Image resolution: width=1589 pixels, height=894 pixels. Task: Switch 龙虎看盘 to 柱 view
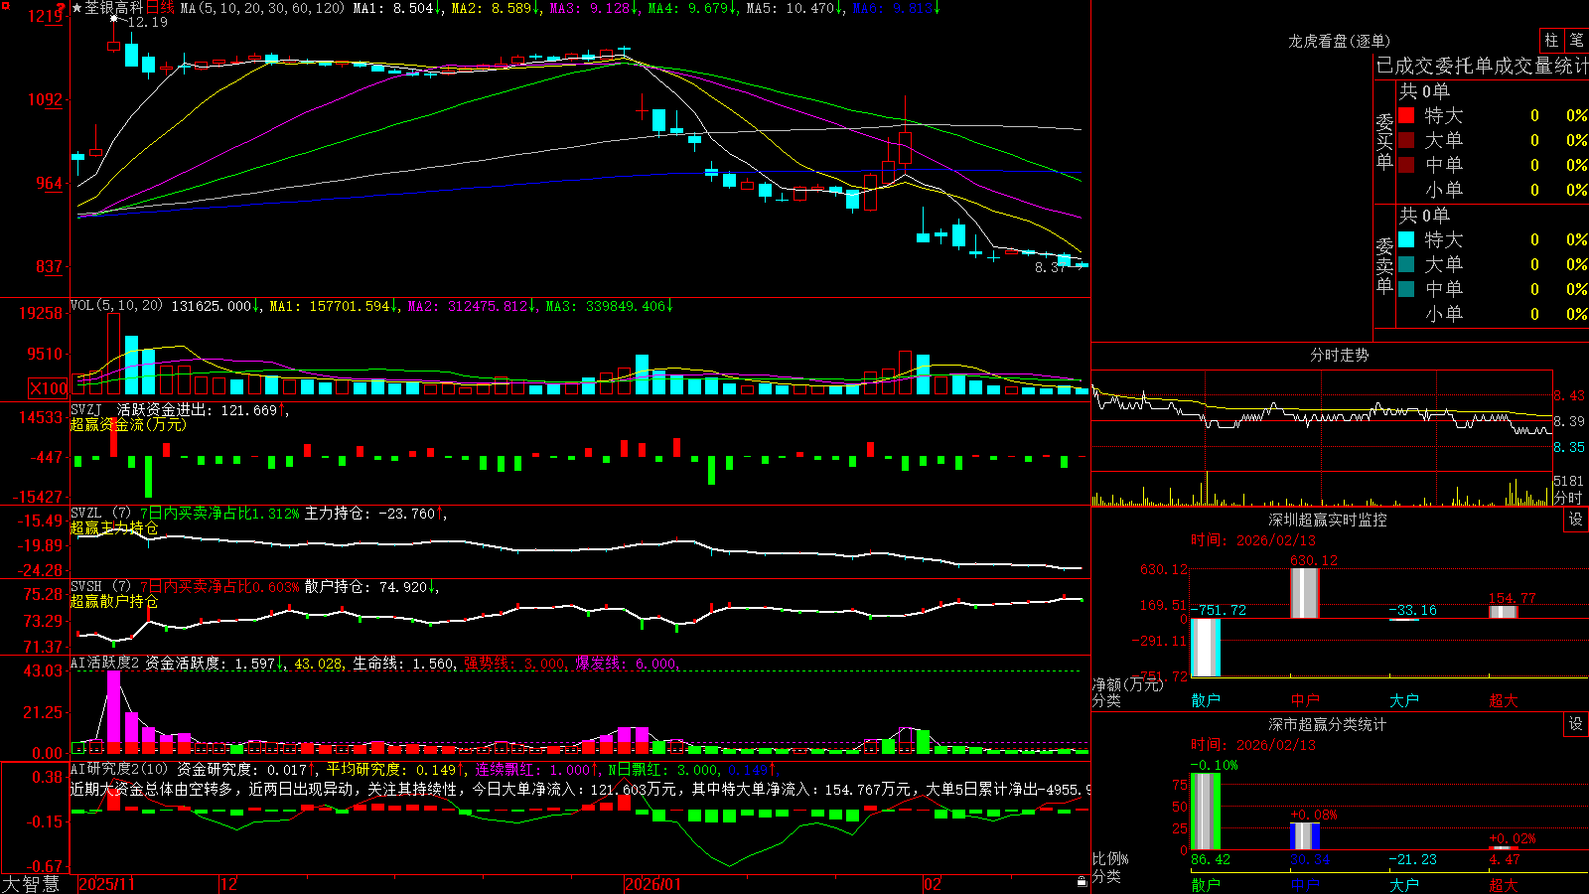pyautogui.click(x=1551, y=40)
